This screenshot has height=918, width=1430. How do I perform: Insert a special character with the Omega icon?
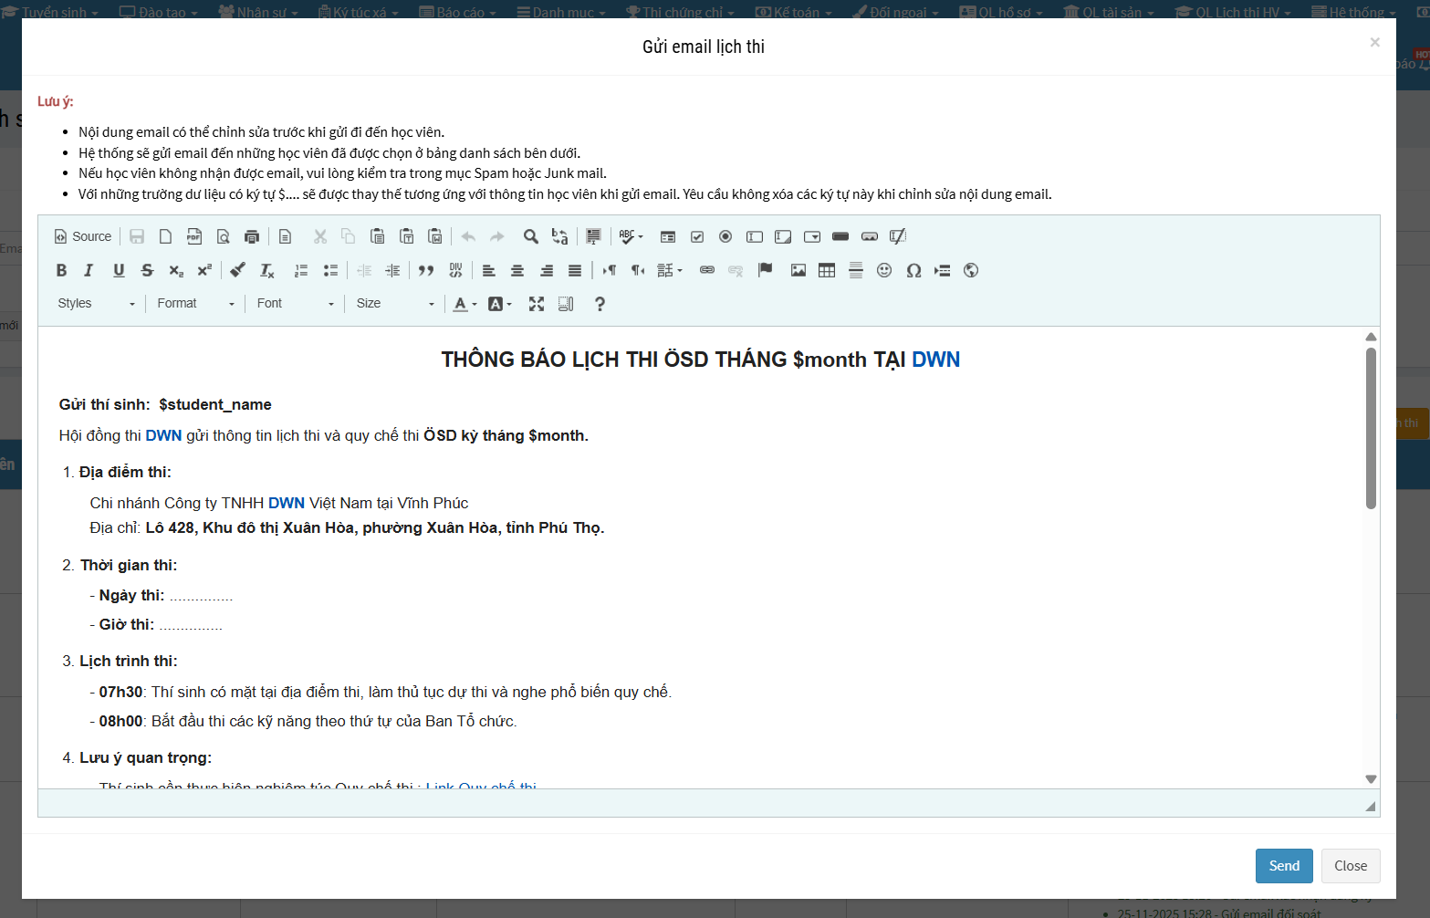tap(913, 270)
